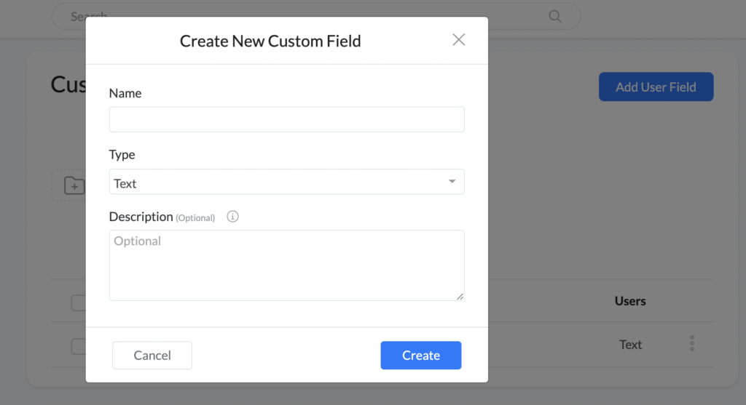Click the Users column header
Screen dimensions: 746x405
(x=630, y=301)
